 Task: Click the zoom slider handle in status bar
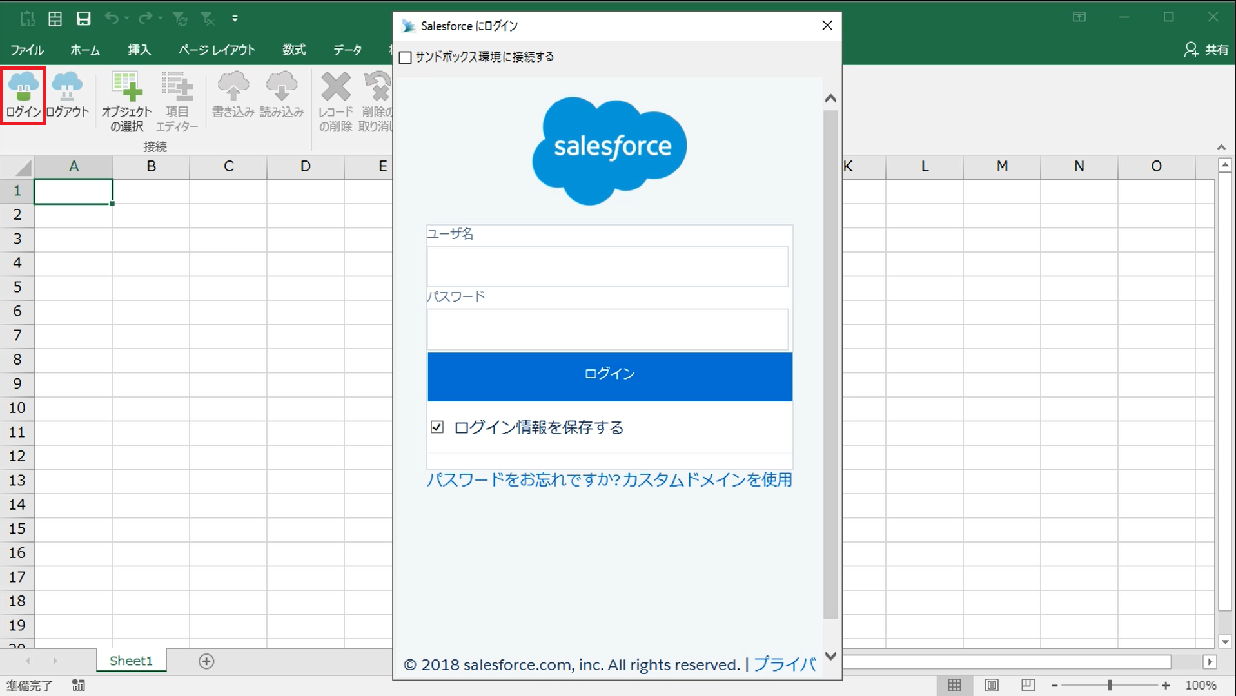[x=1110, y=685]
